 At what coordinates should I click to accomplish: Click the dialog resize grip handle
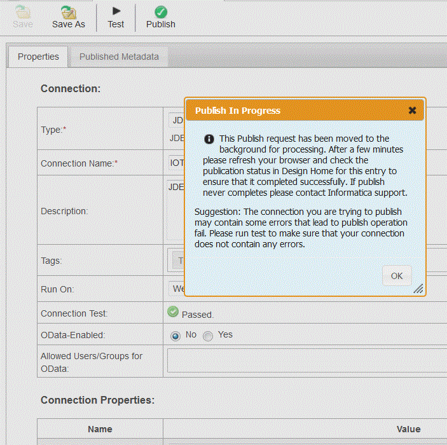pos(418,289)
